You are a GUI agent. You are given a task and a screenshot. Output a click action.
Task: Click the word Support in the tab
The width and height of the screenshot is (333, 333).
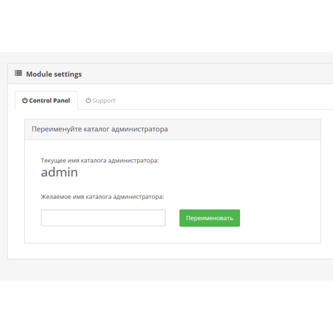[x=104, y=101]
